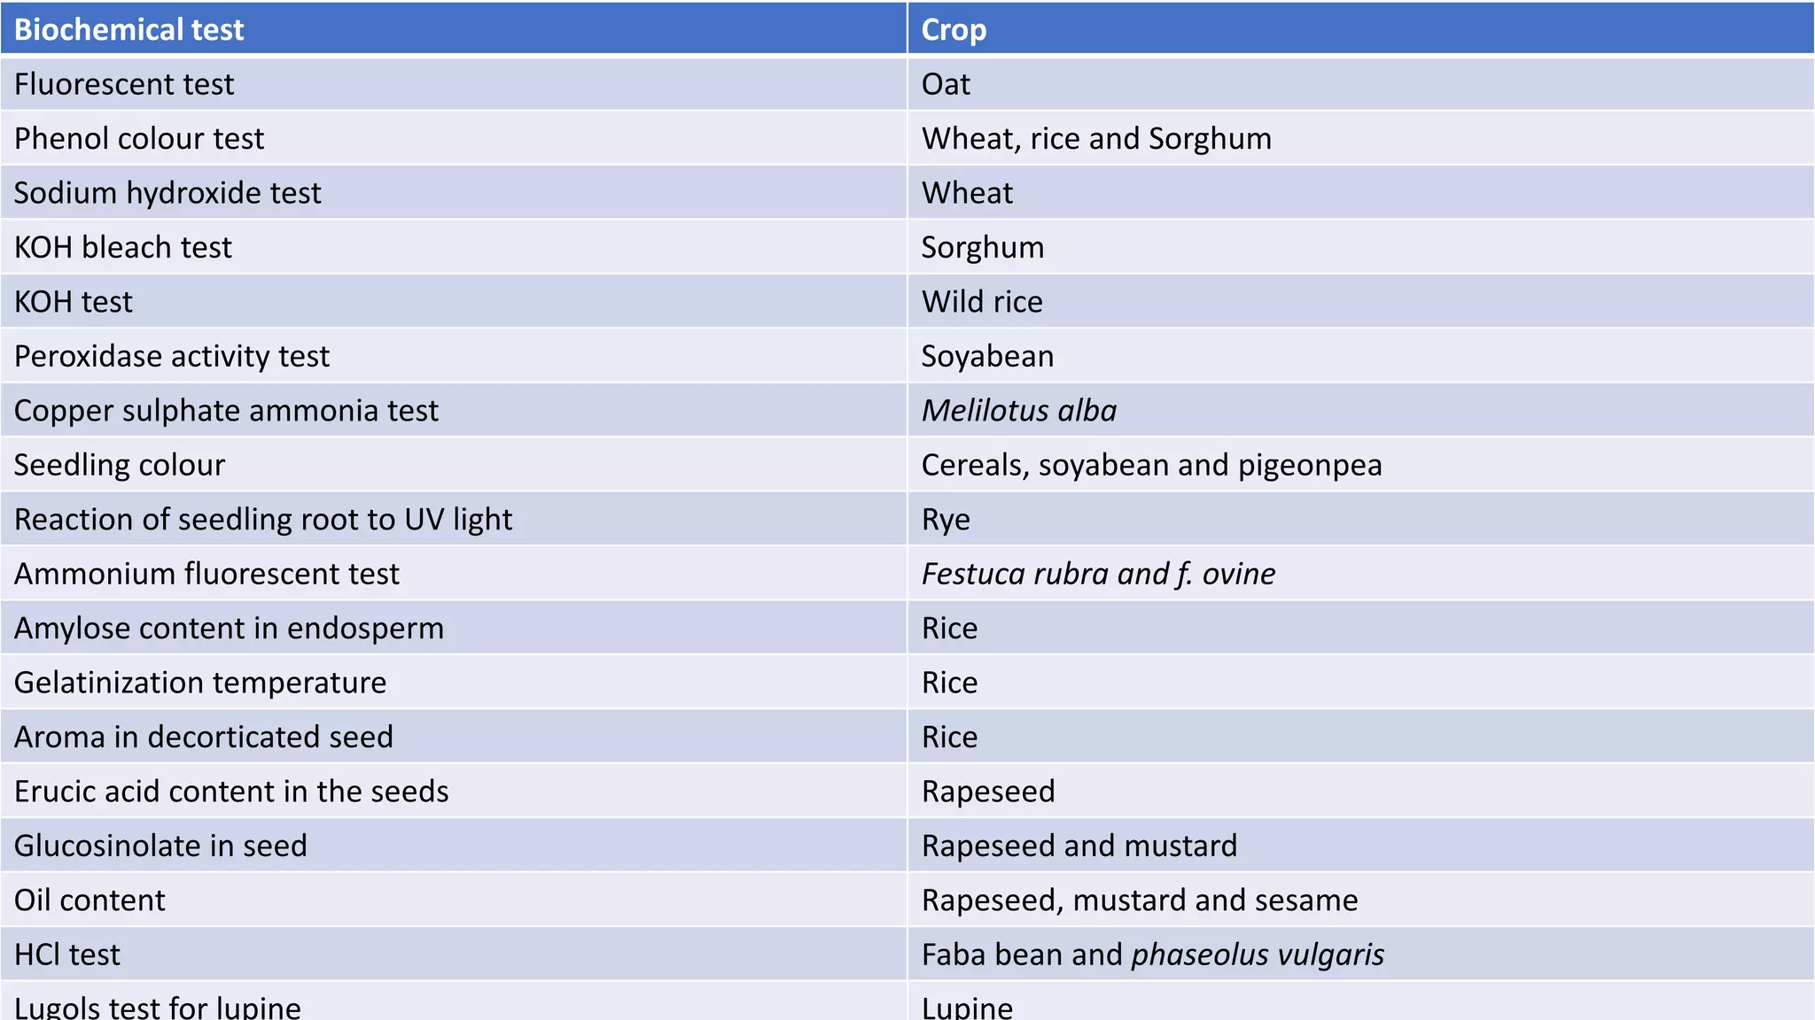Select the "Aroma in decorticated seed" cell
The image size is (1815, 1020).
204,737
